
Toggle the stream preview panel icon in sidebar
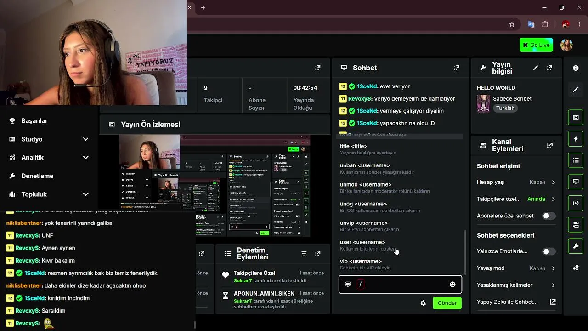coord(576,117)
